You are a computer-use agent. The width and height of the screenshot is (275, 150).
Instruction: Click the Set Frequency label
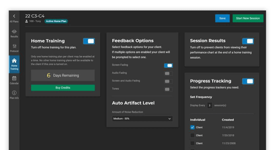(x=201, y=97)
